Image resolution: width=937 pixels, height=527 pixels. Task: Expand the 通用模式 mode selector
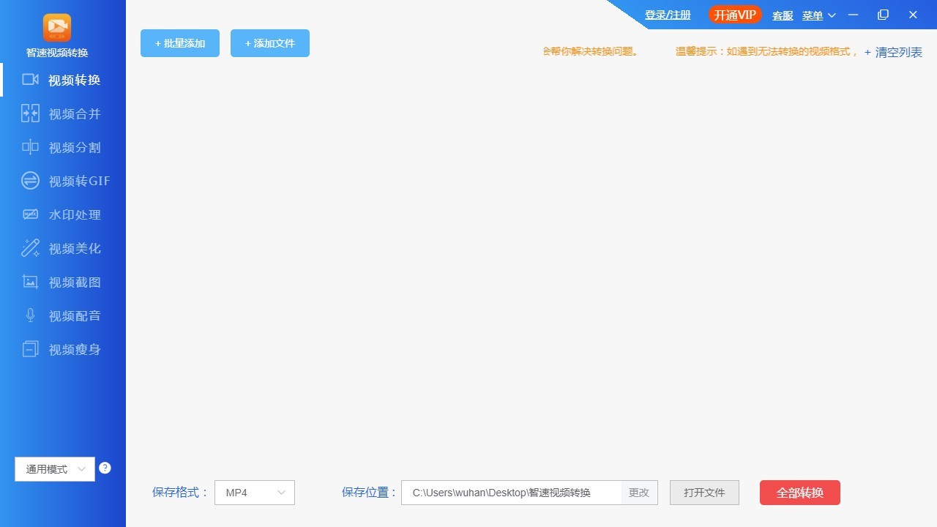point(54,468)
